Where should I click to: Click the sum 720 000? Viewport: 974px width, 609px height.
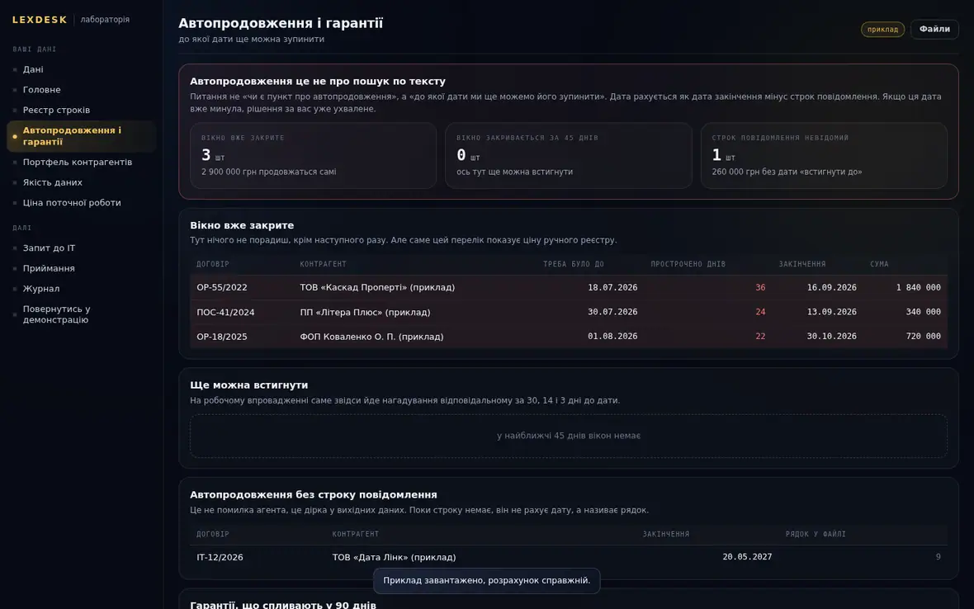[923, 336]
